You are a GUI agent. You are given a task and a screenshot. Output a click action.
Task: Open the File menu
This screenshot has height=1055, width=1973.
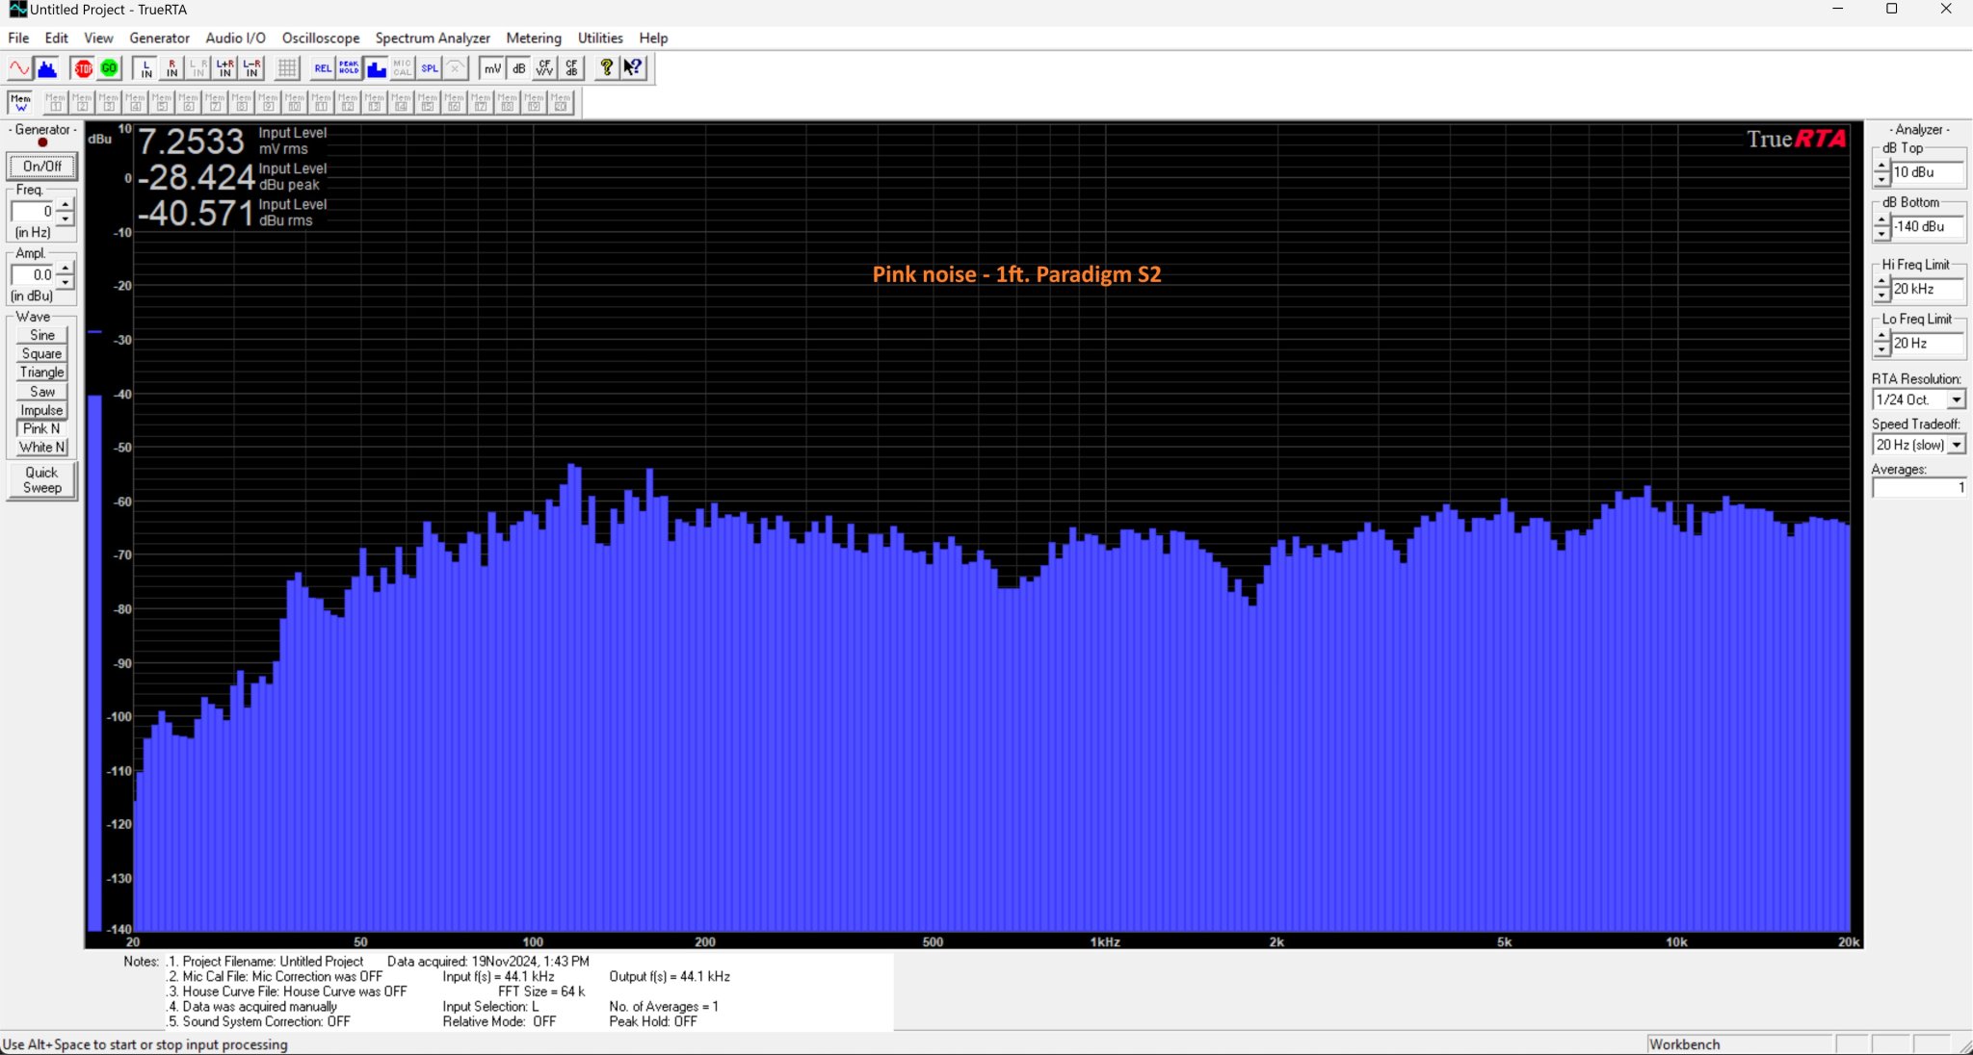click(x=18, y=38)
